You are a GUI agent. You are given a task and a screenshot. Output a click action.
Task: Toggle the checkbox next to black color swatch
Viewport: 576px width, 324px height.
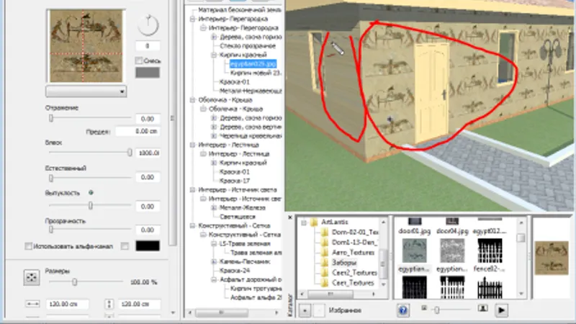125,246
